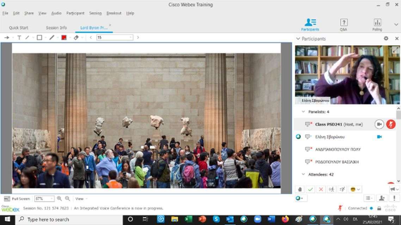Click the Full Screen button
This screenshot has width=401, height=225.
click(x=18, y=199)
